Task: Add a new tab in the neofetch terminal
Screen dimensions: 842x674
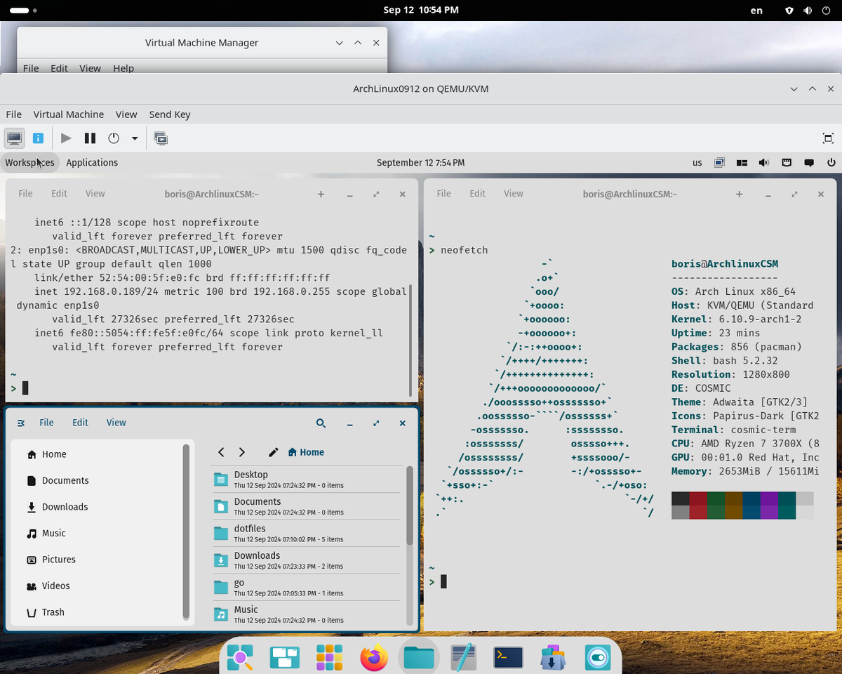Action: click(x=739, y=194)
